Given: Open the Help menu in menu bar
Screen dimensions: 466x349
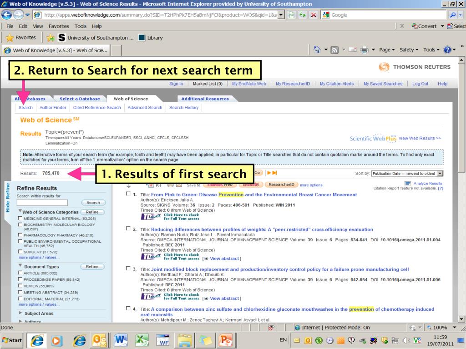Looking at the screenshot, I should pos(96,26).
